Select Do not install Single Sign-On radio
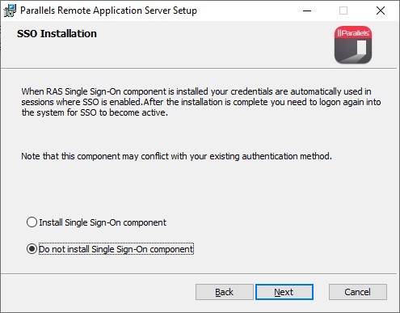400x313 pixels. 32,248
